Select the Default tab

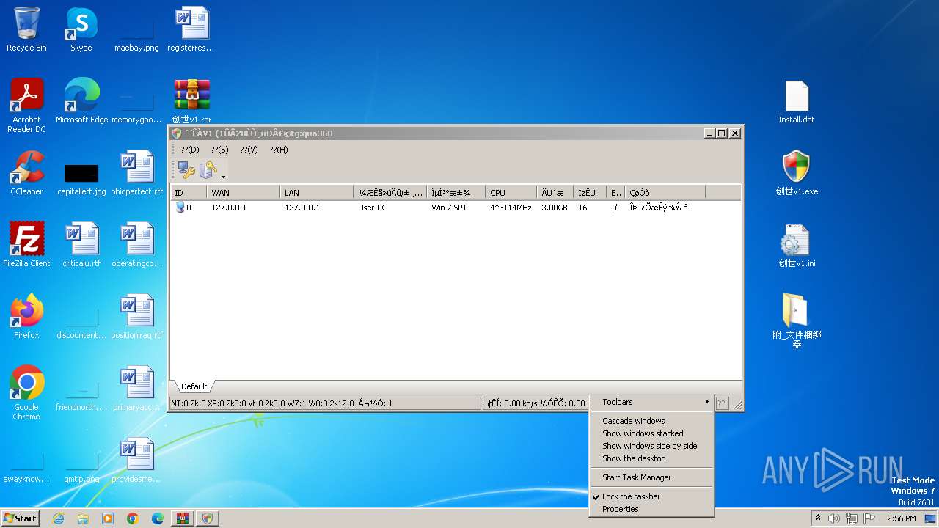coord(194,386)
